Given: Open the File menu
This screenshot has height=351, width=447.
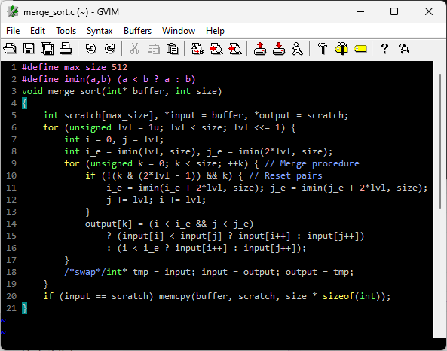Looking at the screenshot, I should [13, 31].
